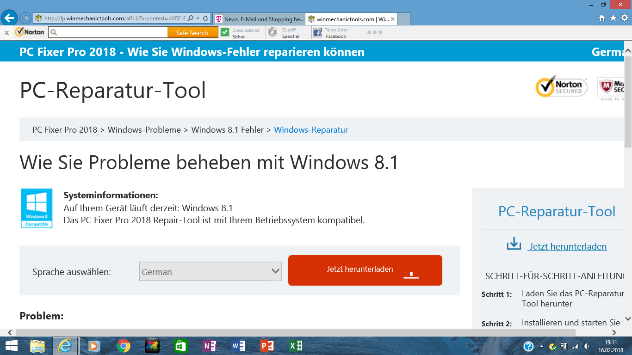The image size is (632, 355).
Task: Open Norton toolbar more options dots
Action: 375,32
